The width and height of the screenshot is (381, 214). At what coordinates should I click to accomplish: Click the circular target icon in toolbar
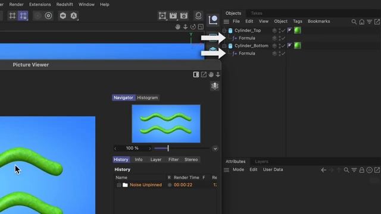point(48,16)
